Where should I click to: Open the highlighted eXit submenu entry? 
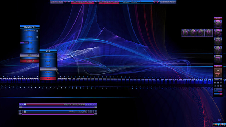(30, 55)
